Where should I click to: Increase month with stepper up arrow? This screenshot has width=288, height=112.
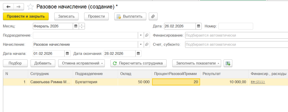coord(82,25)
